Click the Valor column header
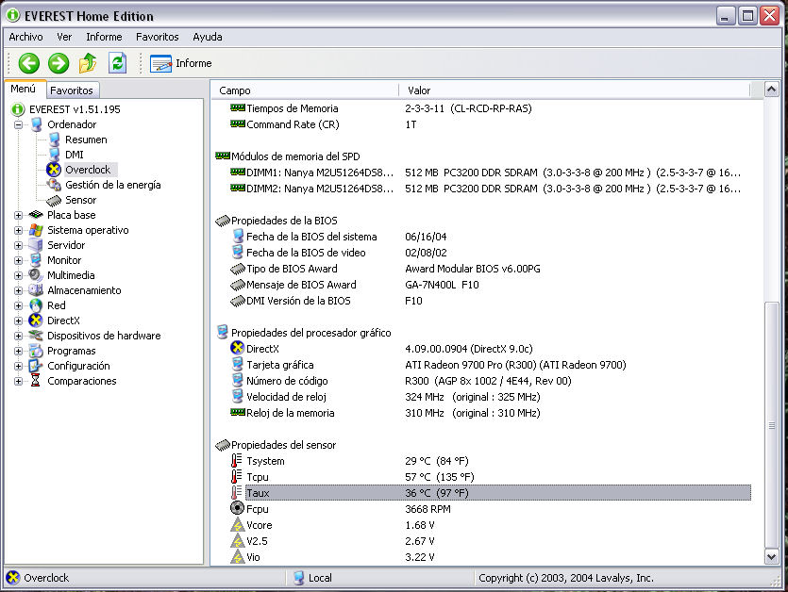The height and width of the screenshot is (592, 788). coord(419,90)
